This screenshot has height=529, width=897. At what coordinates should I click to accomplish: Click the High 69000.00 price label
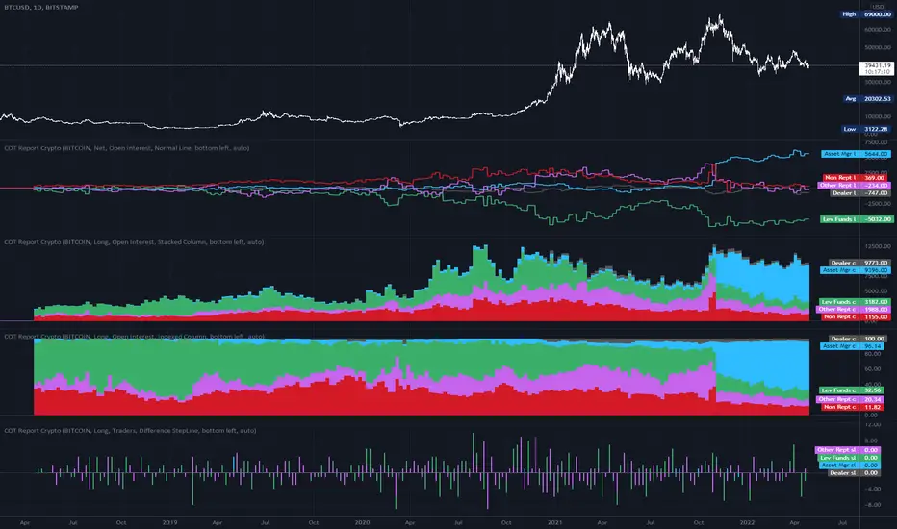click(865, 14)
